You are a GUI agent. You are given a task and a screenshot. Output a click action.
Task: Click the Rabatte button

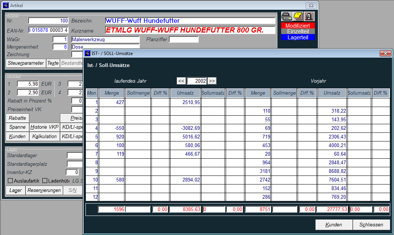coord(17,118)
